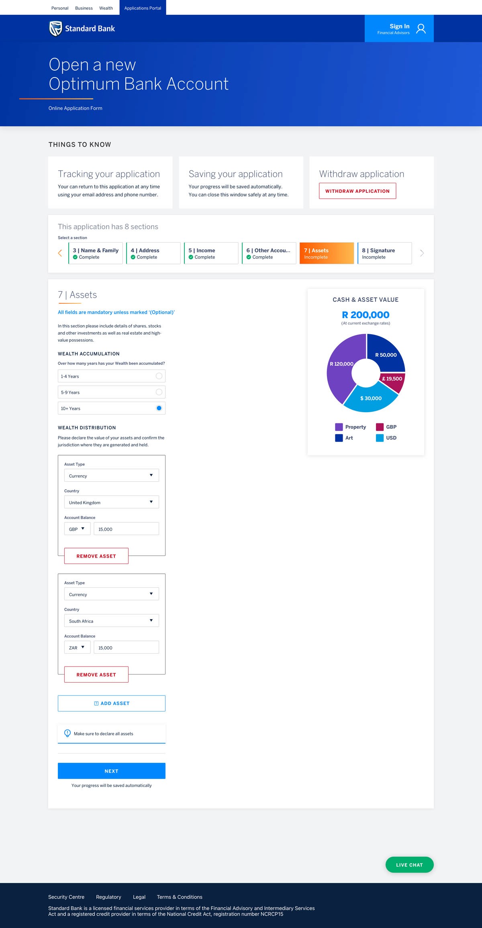Open the Regulatory footer link
Screen dimensions: 482x928
108,897
